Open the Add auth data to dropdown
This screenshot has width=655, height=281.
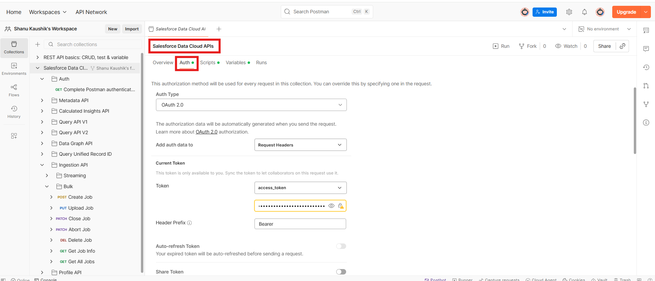pyautogui.click(x=300, y=145)
